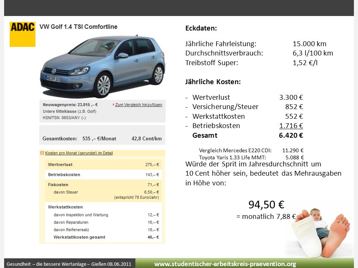Open www.studentischer-arbeitskreis-praevention.org in the footer
Screen dimensions: 358x268
click(225, 264)
